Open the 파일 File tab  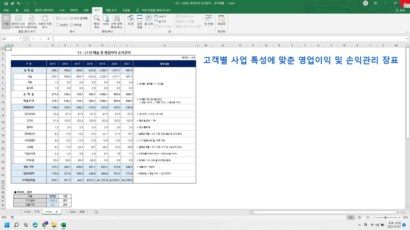click(6, 10)
